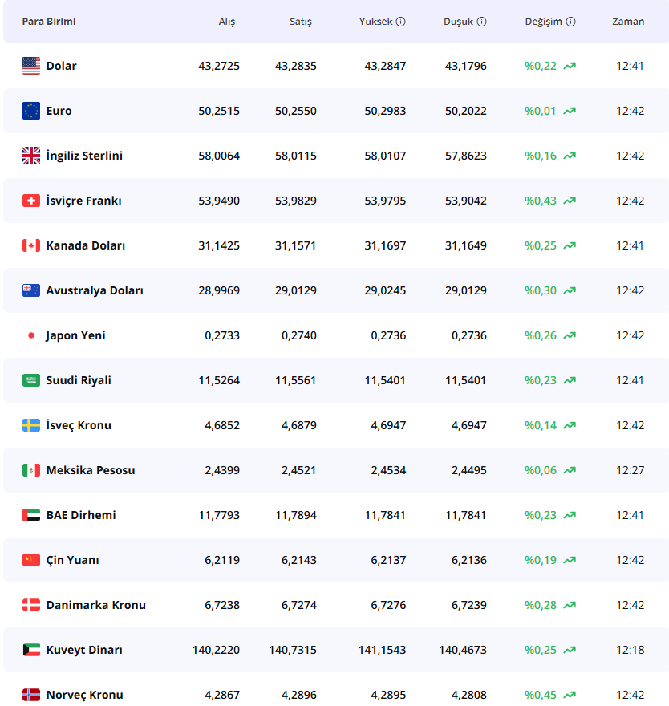Click the Canadian flag icon for Kanada Doları
Screen dimensions: 669x706
tap(31, 245)
